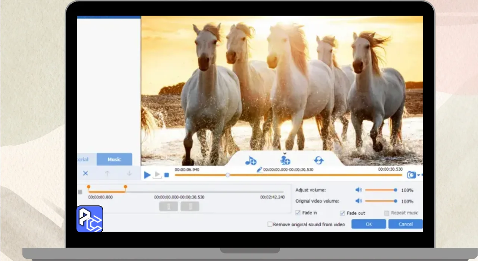Click the move up arrow icon
The width and height of the screenshot is (478, 261).
point(107,173)
